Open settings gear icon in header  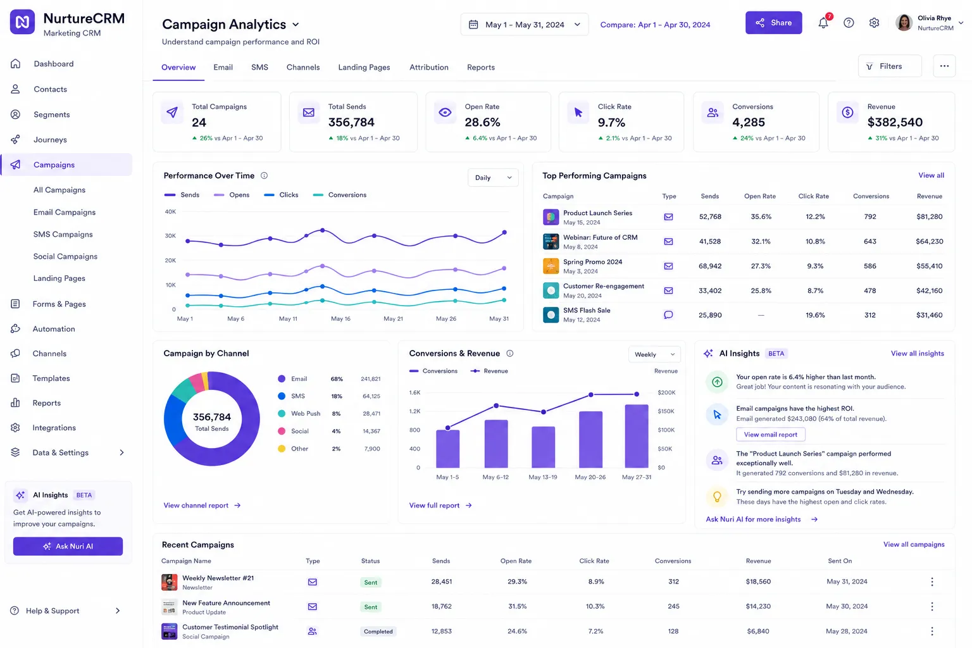[x=874, y=23]
